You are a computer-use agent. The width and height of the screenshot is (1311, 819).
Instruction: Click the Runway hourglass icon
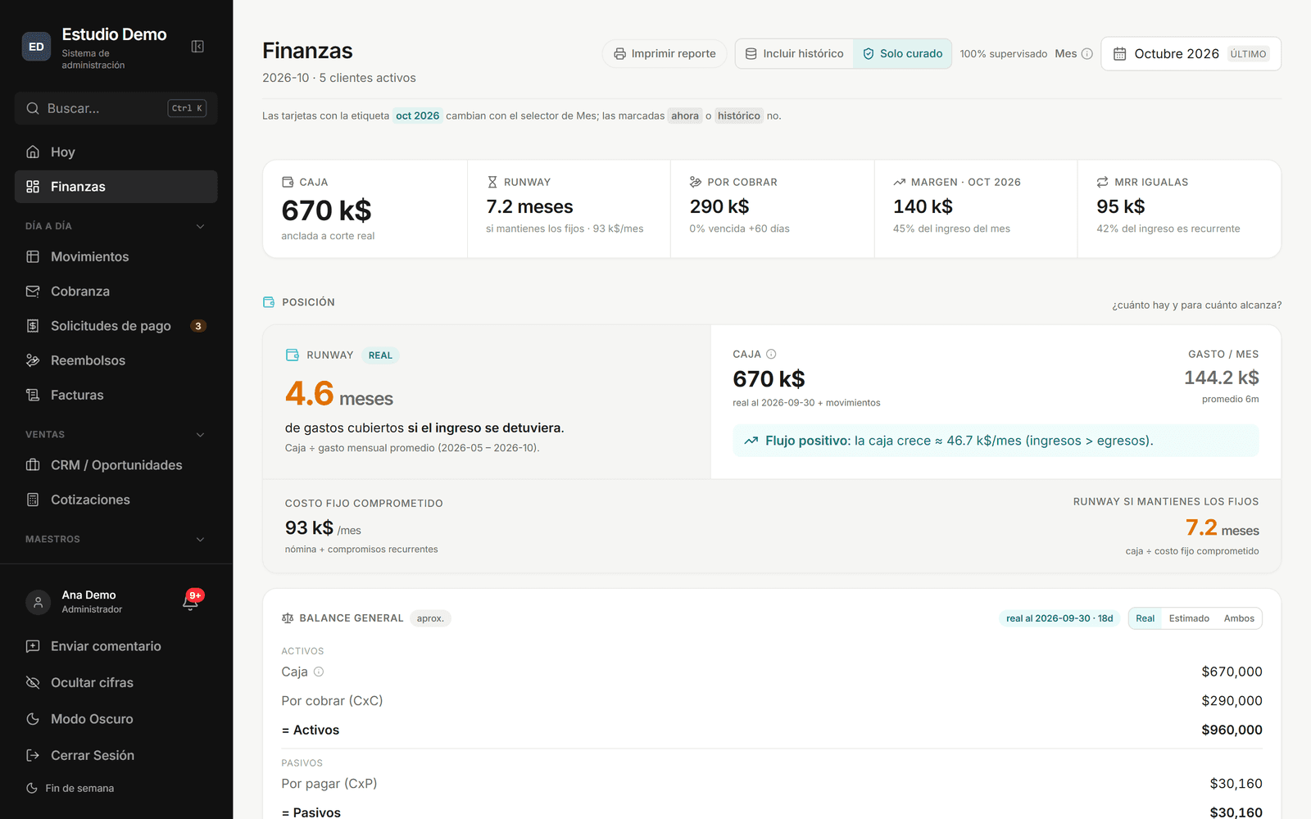point(492,182)
